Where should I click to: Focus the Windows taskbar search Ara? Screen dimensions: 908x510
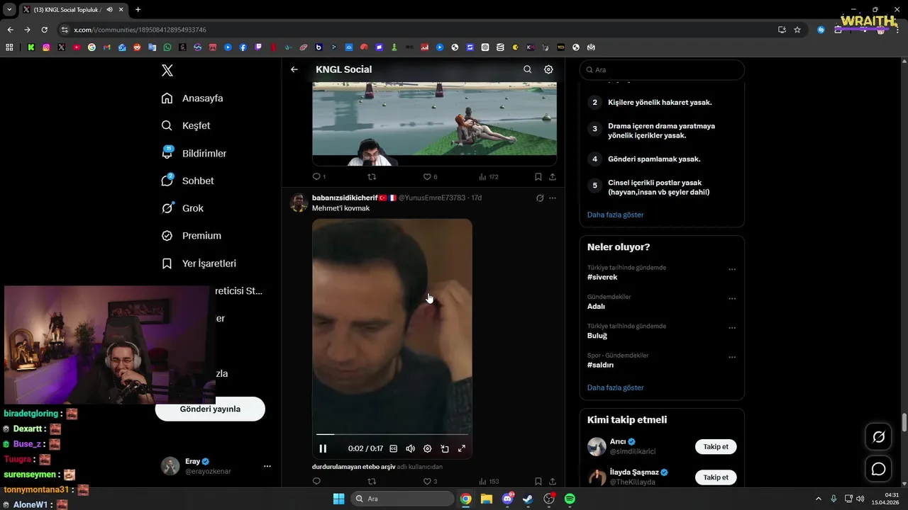point(402,499)
